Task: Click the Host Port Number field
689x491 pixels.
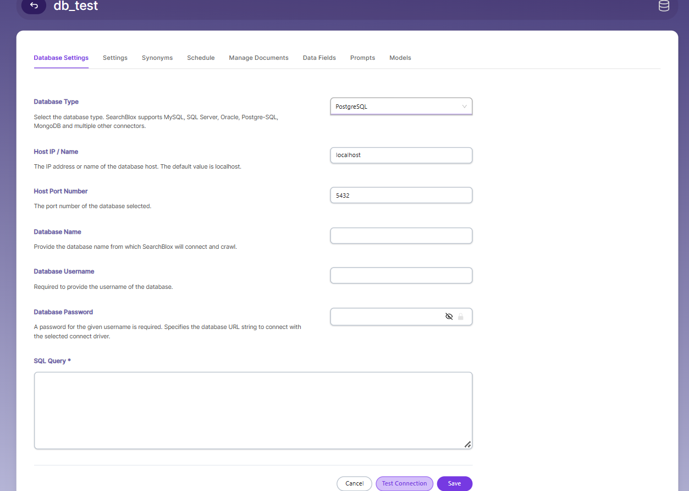Action: click(401, 195)
